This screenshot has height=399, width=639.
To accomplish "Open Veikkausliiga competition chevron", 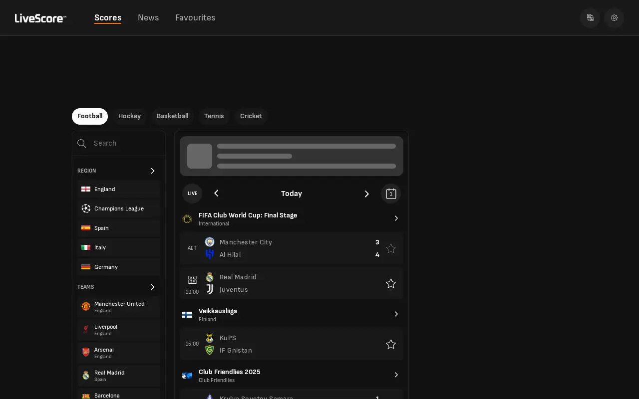I will [396, 314].
